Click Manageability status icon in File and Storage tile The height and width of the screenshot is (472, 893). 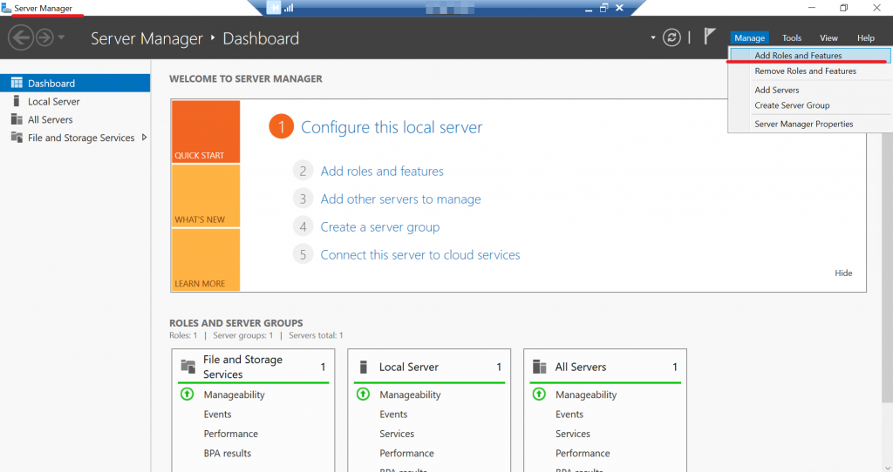[x=187, y=394]
